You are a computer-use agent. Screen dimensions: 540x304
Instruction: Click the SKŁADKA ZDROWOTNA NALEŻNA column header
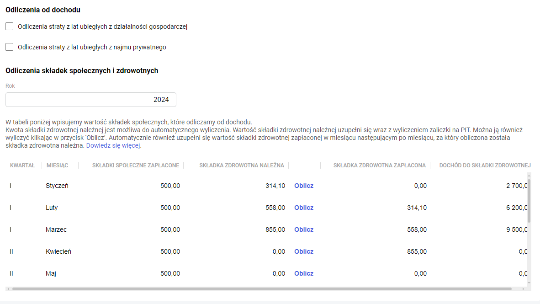click(x=242, y=165)
